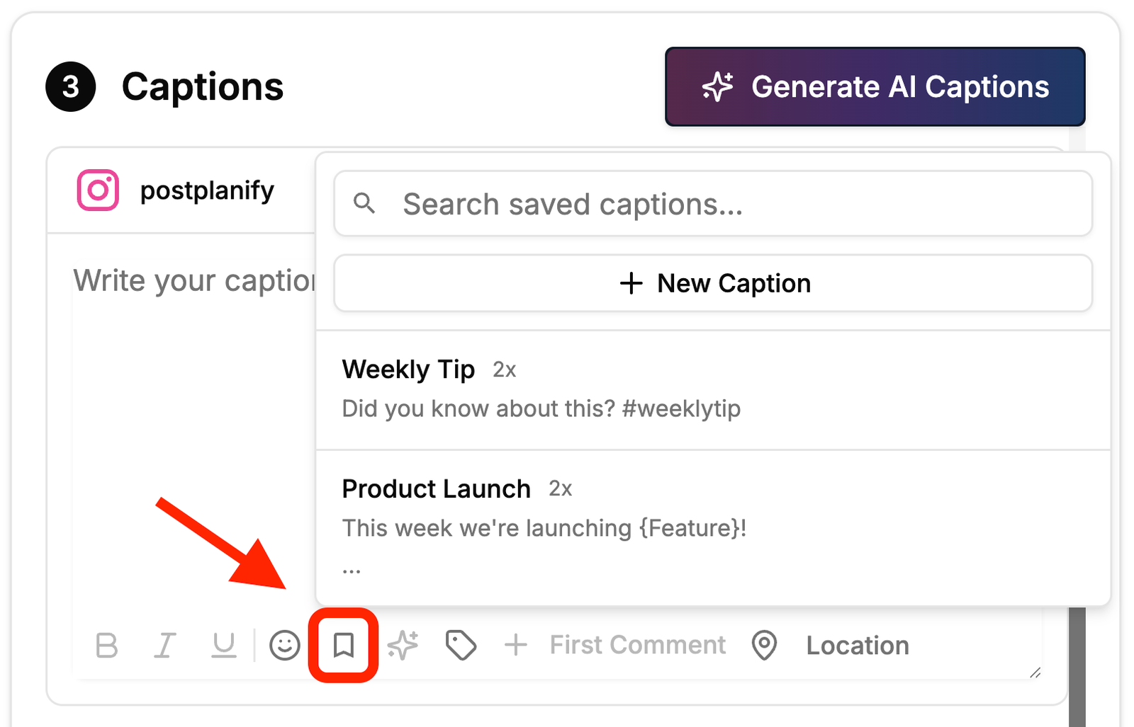The height and width of the screenshot is (727, 1134).
Task: Click the vertical scrollbar on right edge
Action: pyautogui.click(x=1077, y=665)
